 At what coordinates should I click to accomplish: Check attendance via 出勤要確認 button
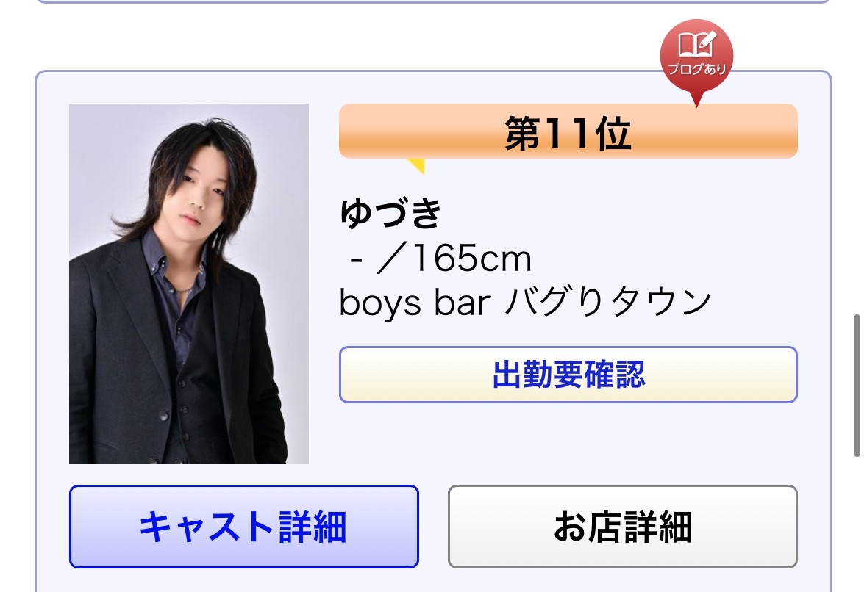coord(568,375)
